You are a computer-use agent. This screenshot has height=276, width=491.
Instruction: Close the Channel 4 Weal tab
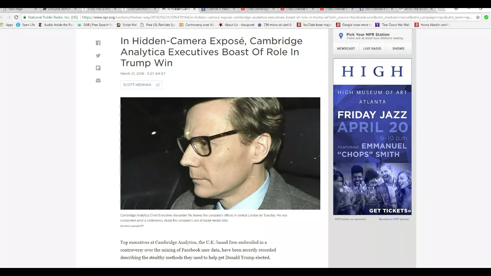[x=234, y=9]
